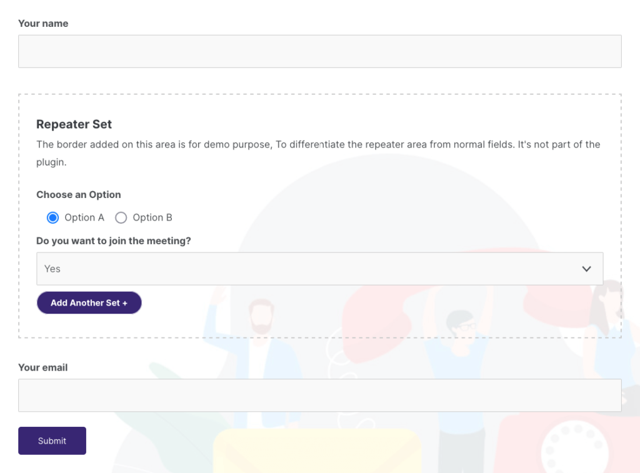Click the Repeater Set heading
The image size is (640, 473).
click(74, 124)
